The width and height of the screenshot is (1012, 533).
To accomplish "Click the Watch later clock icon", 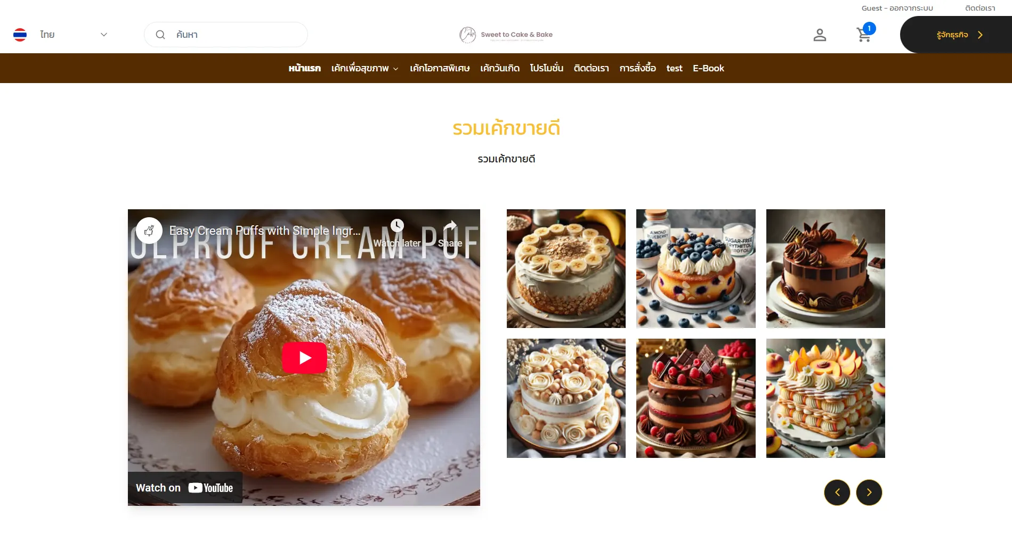I will [x=397, y=225].
